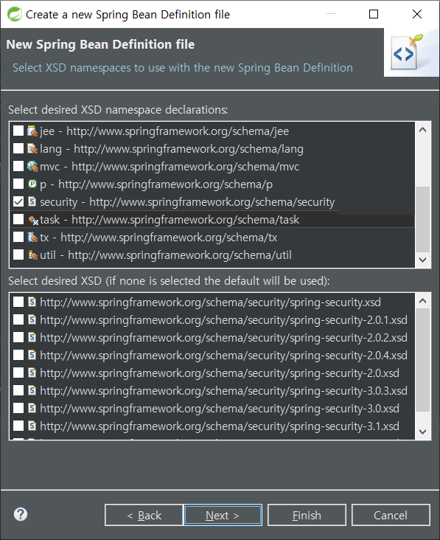Select the task namespace row
This screenshot has width=440, height=540.
tap(212, 220)
